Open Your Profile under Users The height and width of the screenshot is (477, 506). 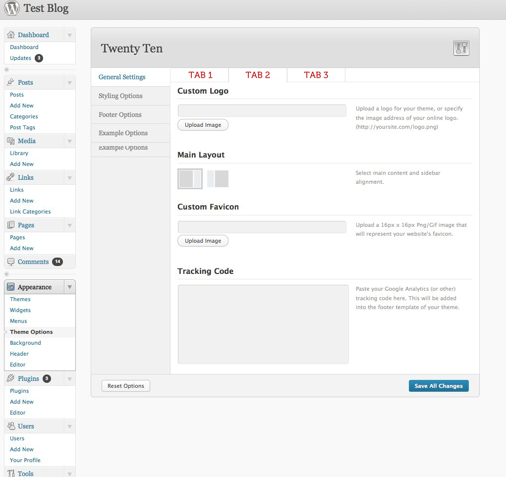(x=25, y=460)
